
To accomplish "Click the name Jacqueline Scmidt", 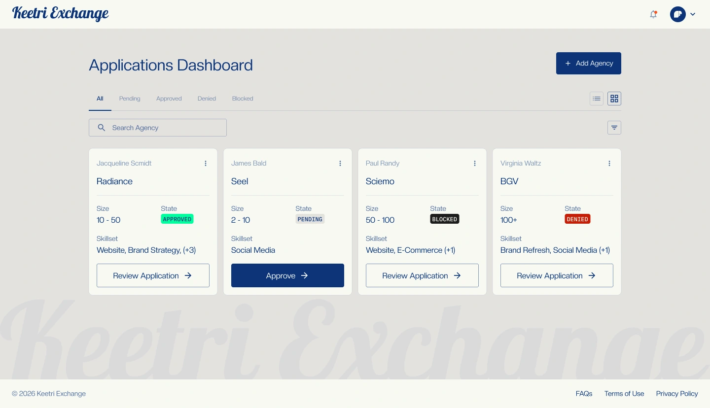I will [x=124, y=163].
